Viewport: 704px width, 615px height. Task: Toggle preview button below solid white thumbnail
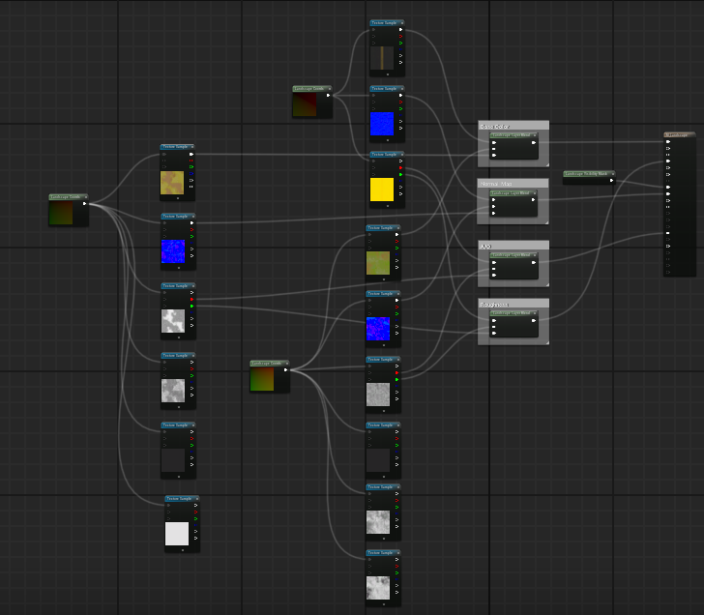183,550
